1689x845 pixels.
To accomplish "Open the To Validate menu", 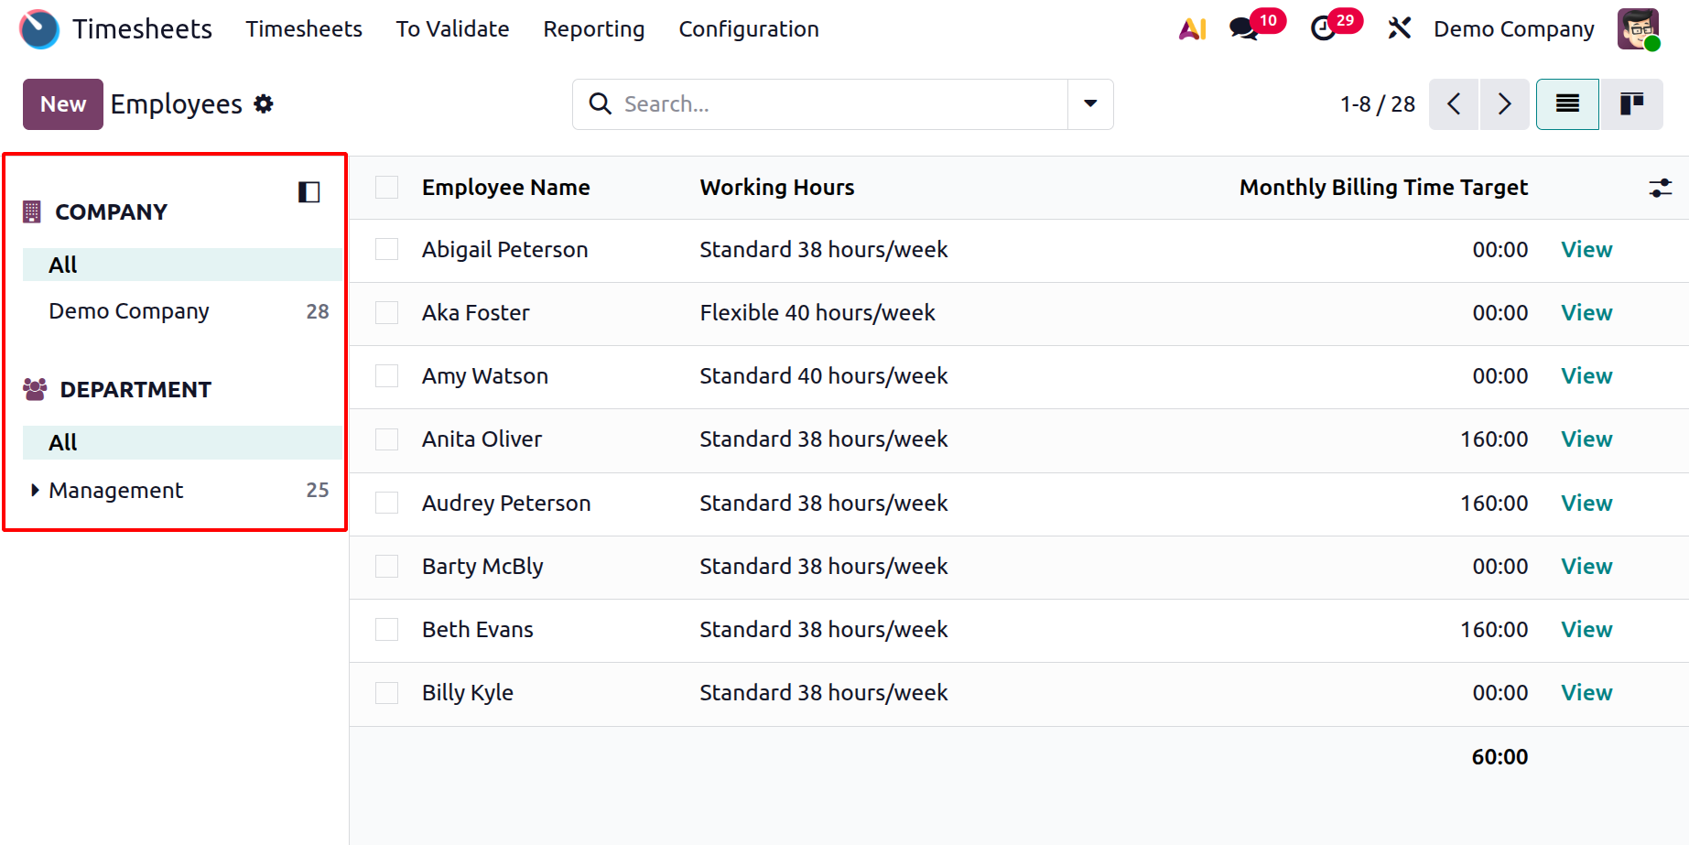I will (452, 29).
